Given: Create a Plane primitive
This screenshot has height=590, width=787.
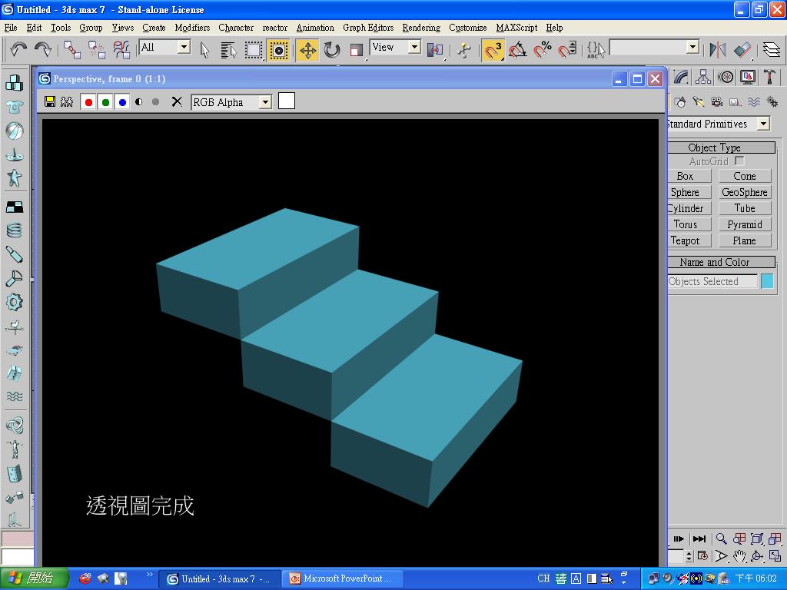Looking at the screenshot, I should (x=744, y=240).
